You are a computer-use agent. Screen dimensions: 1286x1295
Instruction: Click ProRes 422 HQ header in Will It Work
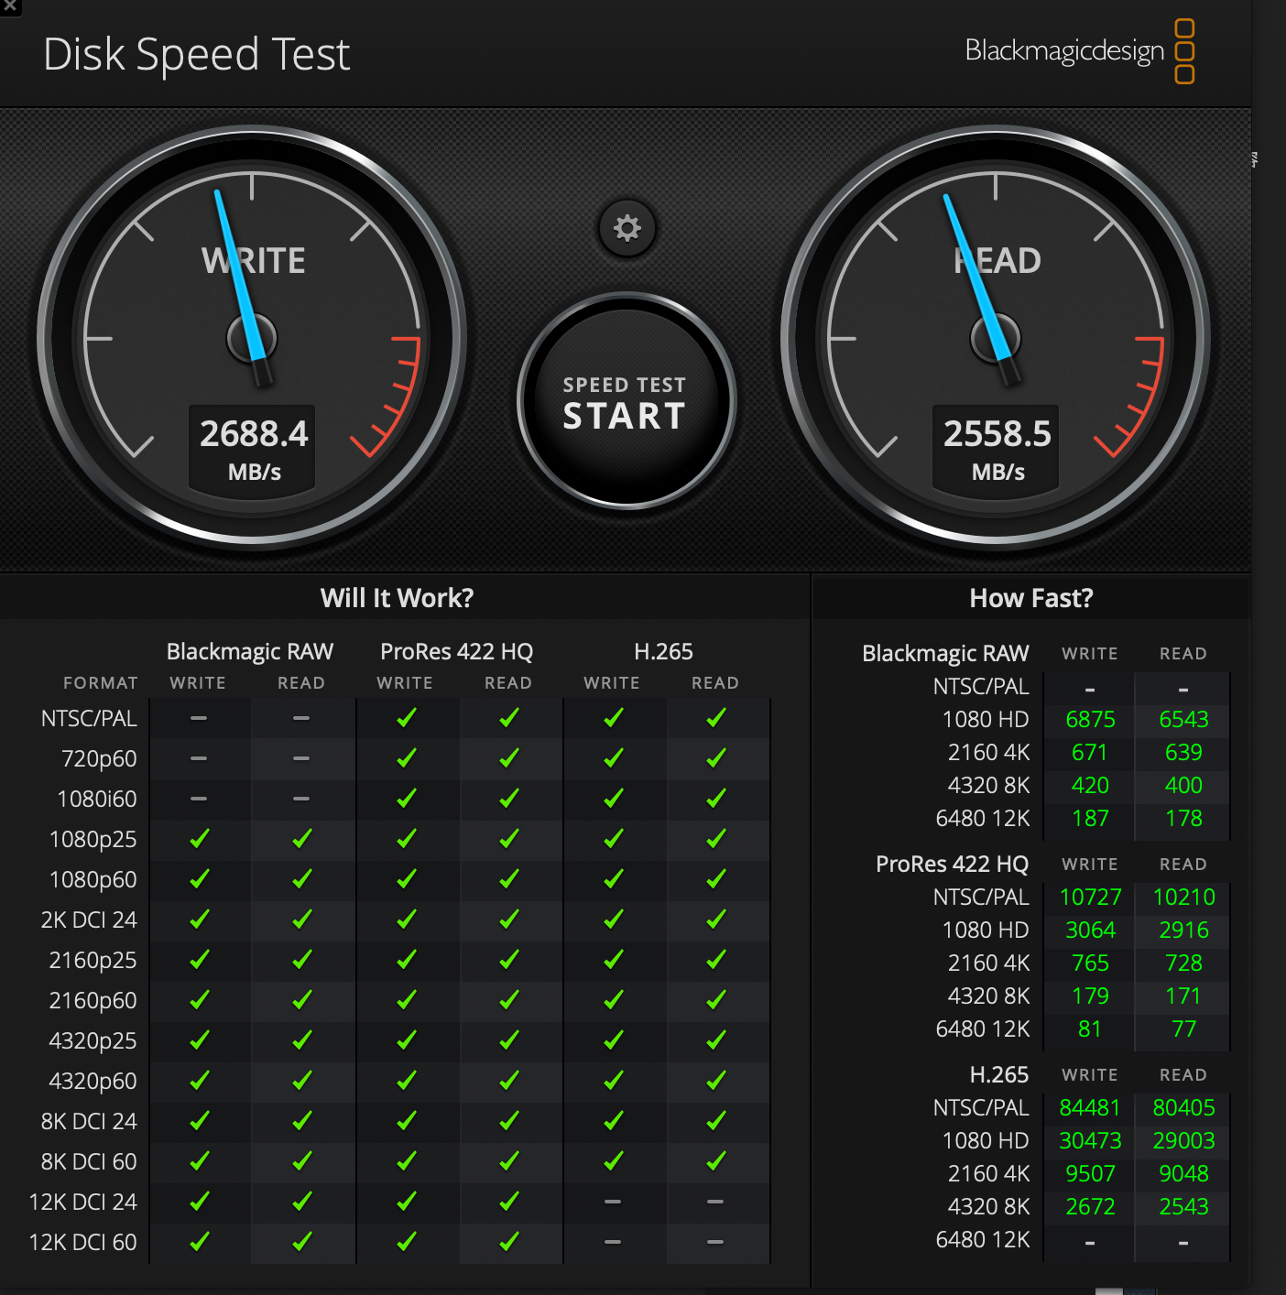click(456, 652)
